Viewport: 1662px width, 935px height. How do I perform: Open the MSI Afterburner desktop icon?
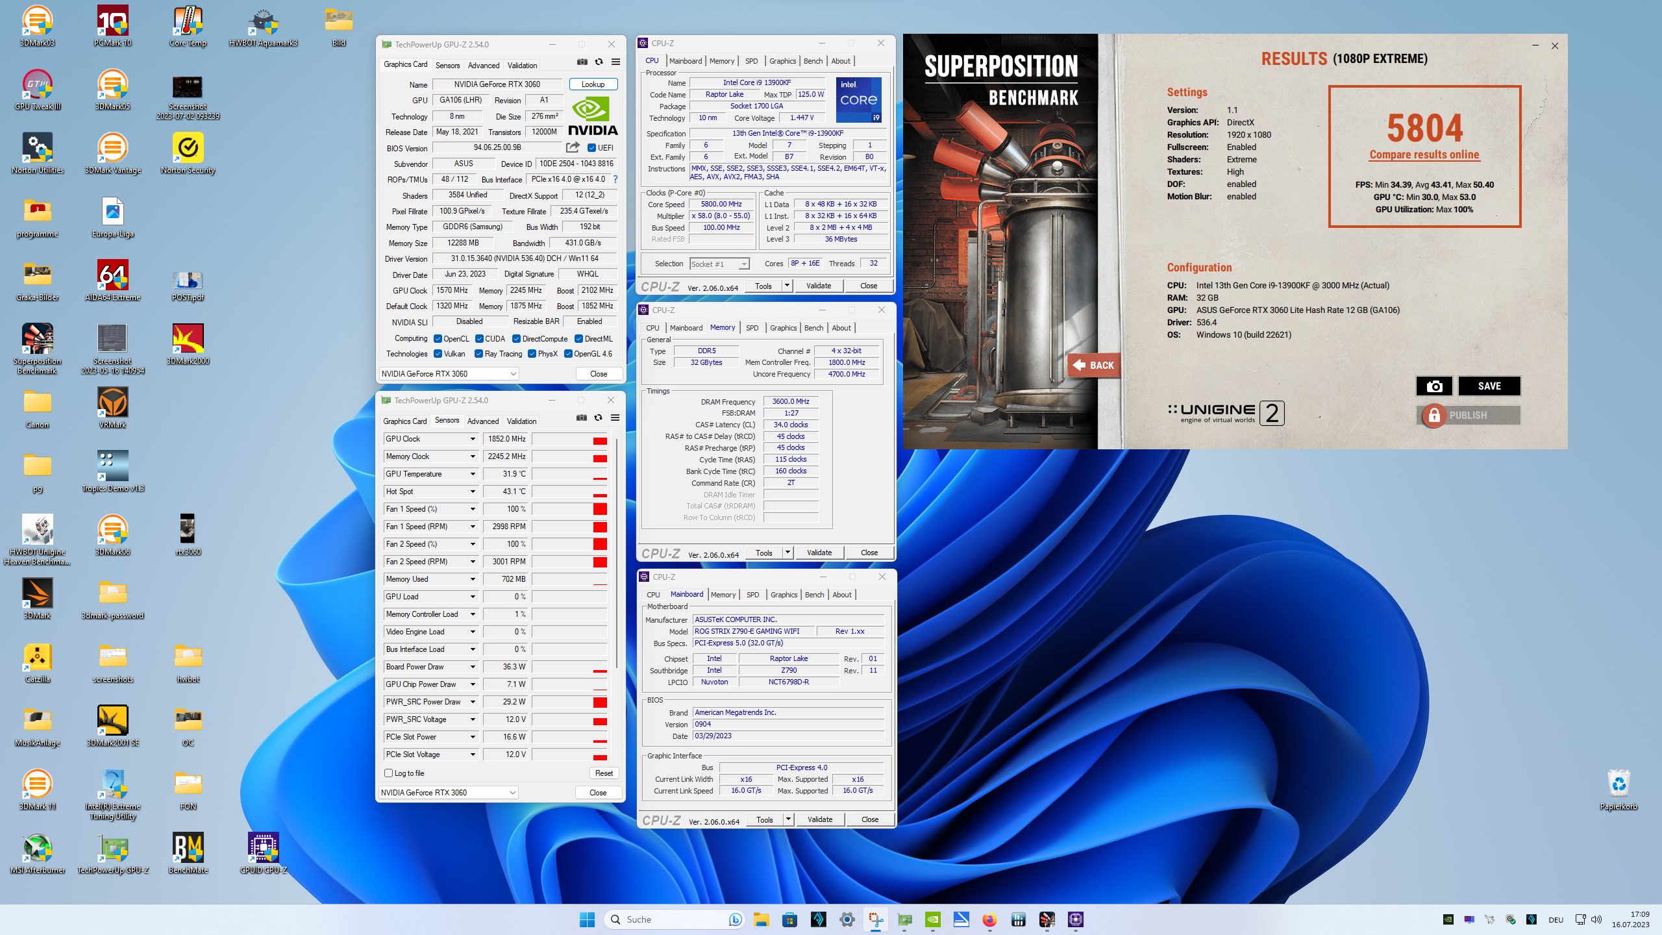pos(37,853)
